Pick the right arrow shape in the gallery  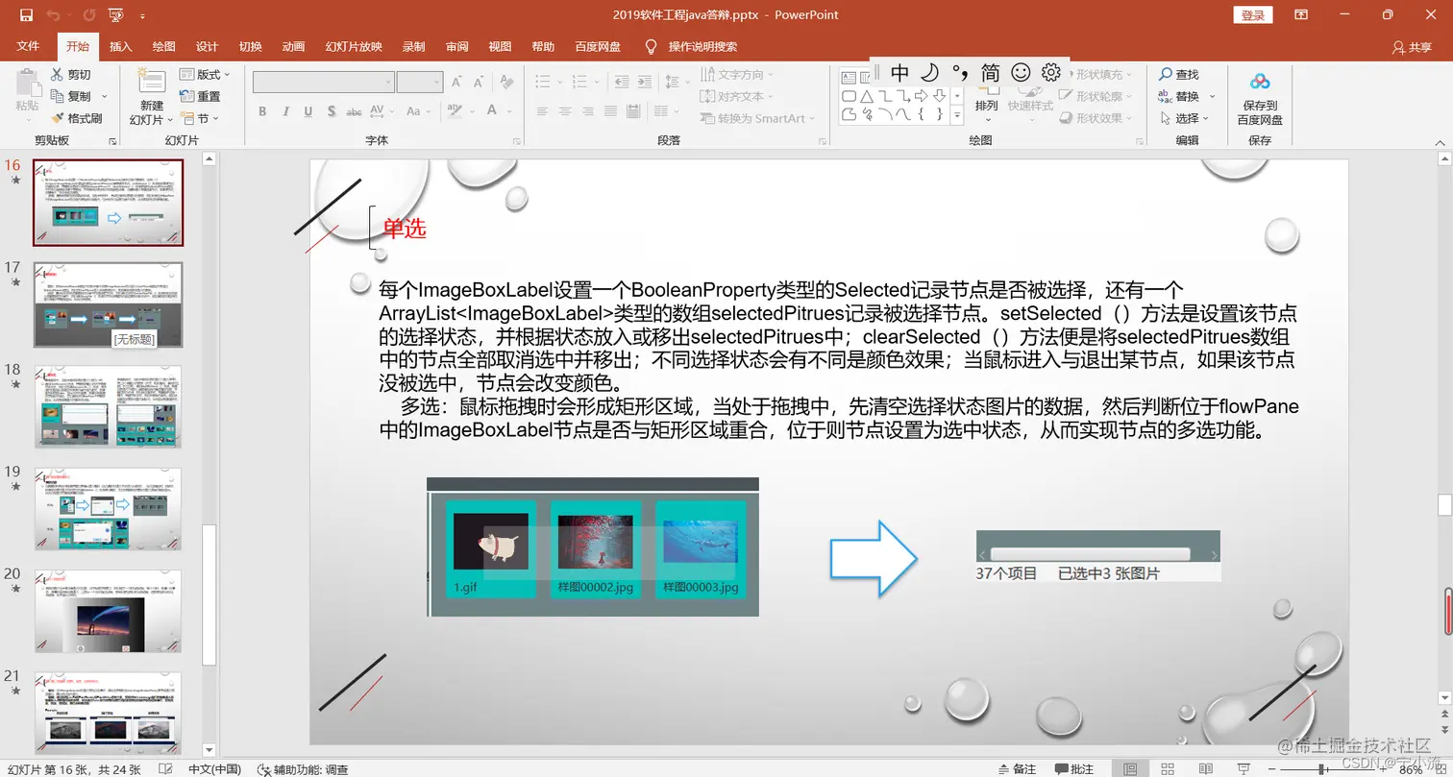(921, 96)
